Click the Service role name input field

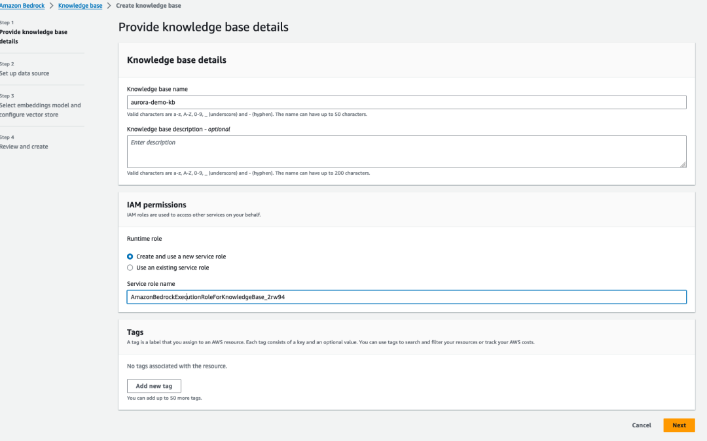click(407, 297)
